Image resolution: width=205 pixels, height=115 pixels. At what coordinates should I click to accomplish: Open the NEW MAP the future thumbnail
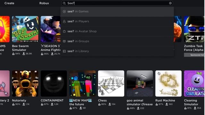point(83,83)
